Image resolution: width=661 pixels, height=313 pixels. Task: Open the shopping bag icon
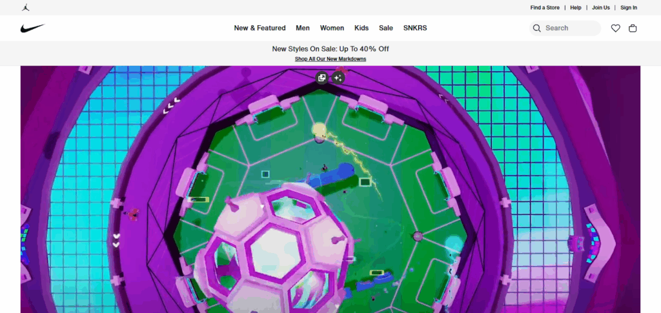click(633, 28)
